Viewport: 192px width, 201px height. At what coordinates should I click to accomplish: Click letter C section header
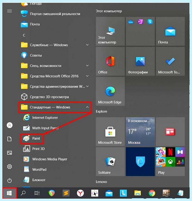point(24,35)
